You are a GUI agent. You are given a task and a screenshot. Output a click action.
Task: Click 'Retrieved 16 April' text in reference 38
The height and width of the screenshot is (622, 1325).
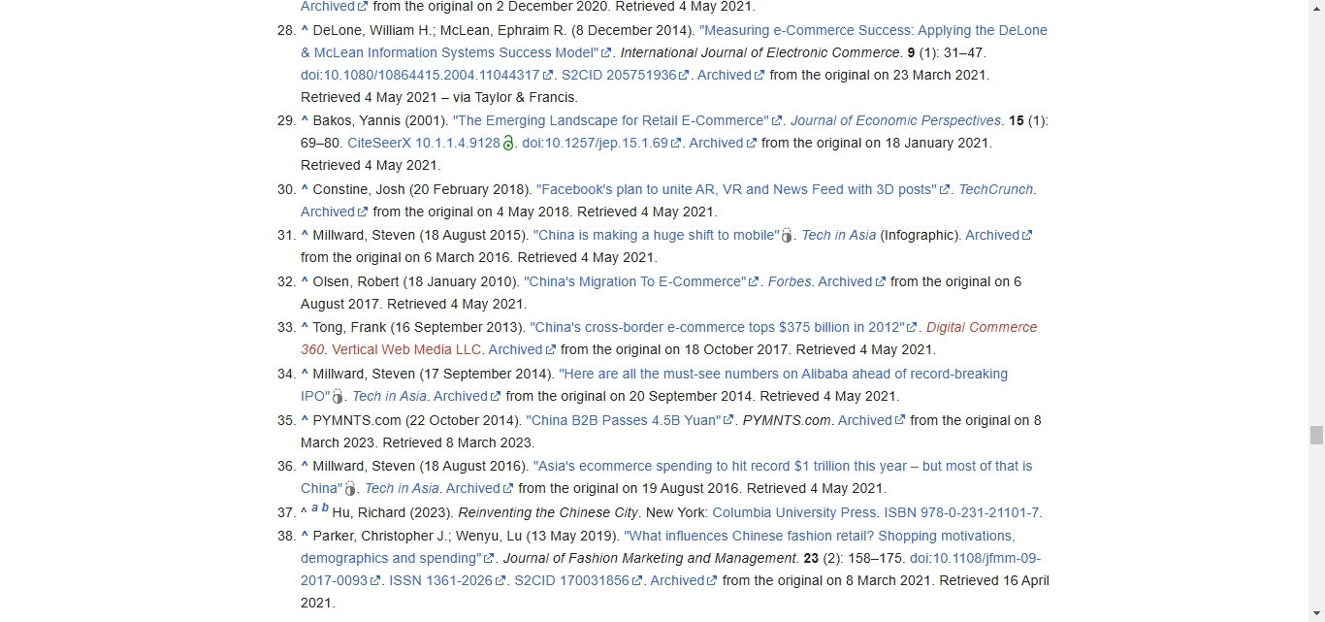click(x=995, y=580)
